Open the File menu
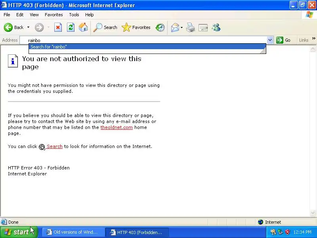The width and height of the screenshot is (317, 238). (x=7, y=15)
